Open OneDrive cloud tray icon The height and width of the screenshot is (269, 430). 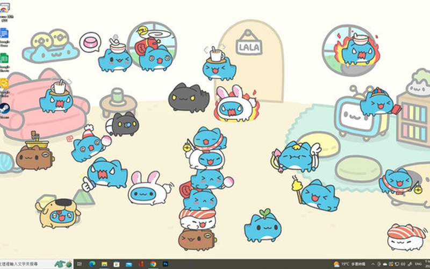(385, 264)
